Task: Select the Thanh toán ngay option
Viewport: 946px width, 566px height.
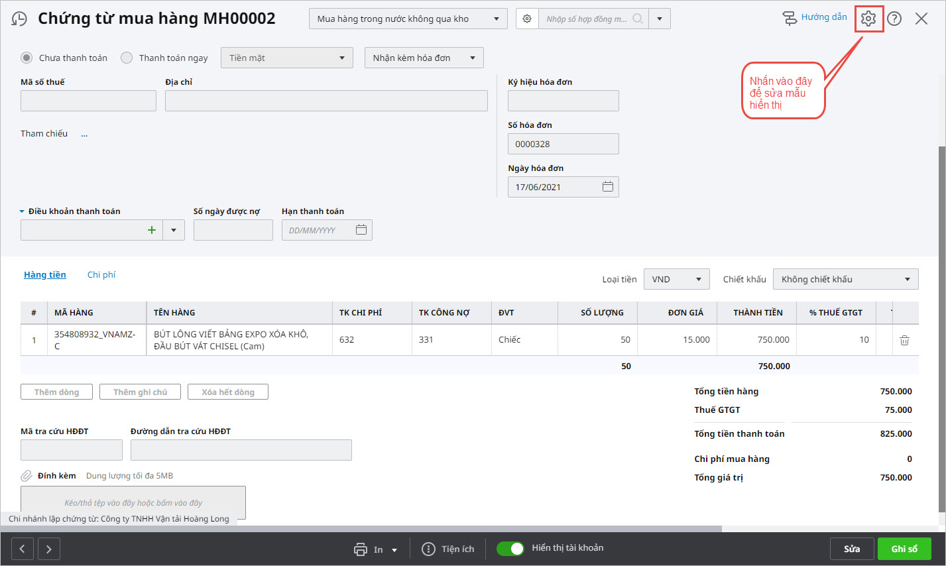Action: (127, 58)
